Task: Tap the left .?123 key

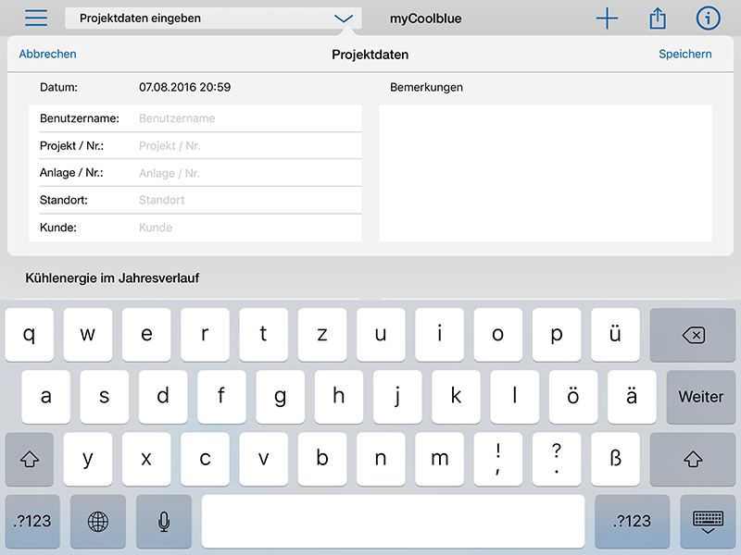Action: point(32,522)
